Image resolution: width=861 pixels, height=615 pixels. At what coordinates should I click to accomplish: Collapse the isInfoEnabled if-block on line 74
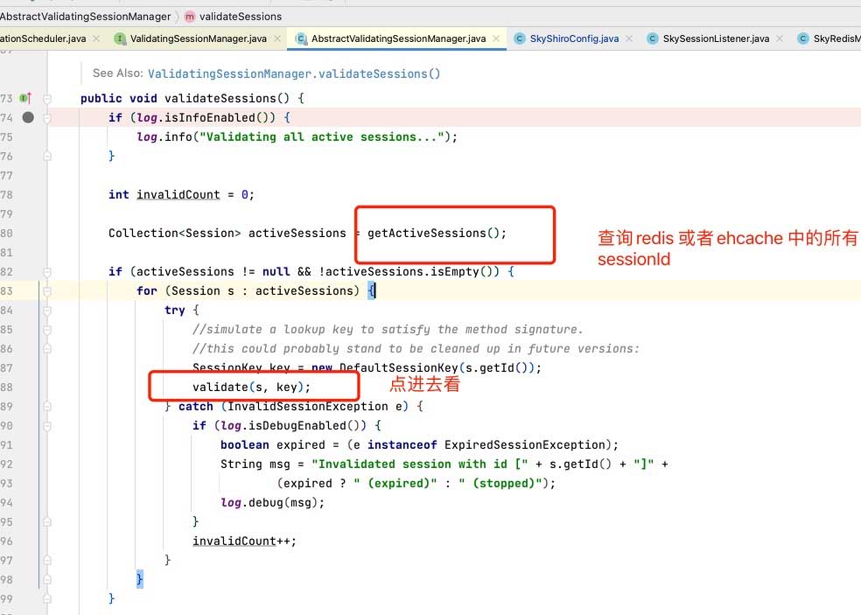tap(47, 117)
